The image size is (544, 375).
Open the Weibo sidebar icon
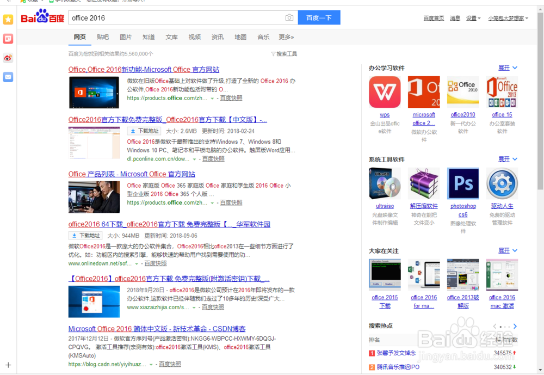pyautogui.click(x=8, y=58)
